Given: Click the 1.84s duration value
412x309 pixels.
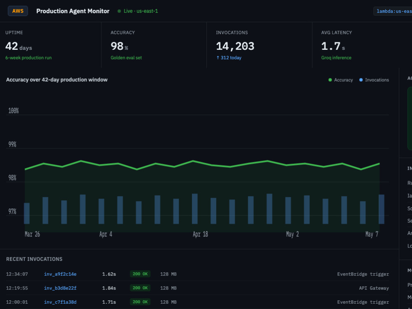Looking at the screenshot, I should coord(109,288).
